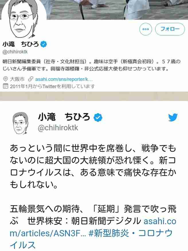The width and height of the screenshot is (188, 251).
Task: Click the profile display name 小滝 ちひろ
Action: tap(20, 44)
